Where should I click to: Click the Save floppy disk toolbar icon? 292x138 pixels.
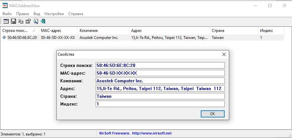pyautogui.click(x=13, y=21)
